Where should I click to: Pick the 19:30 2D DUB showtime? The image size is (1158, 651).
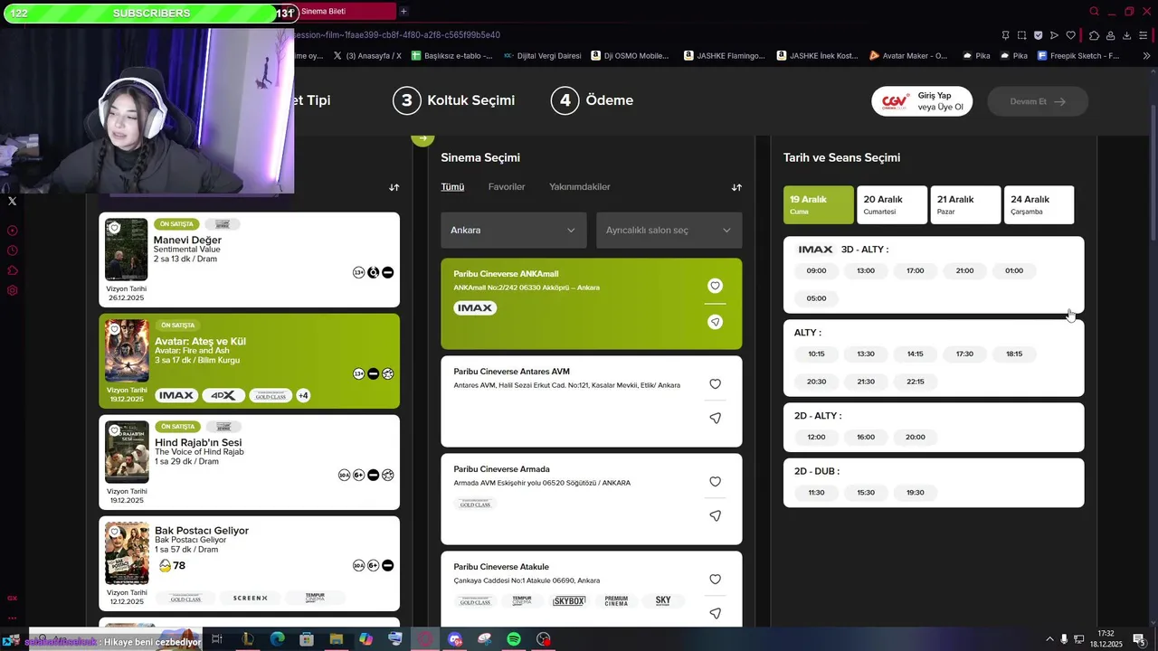[915, 493]
